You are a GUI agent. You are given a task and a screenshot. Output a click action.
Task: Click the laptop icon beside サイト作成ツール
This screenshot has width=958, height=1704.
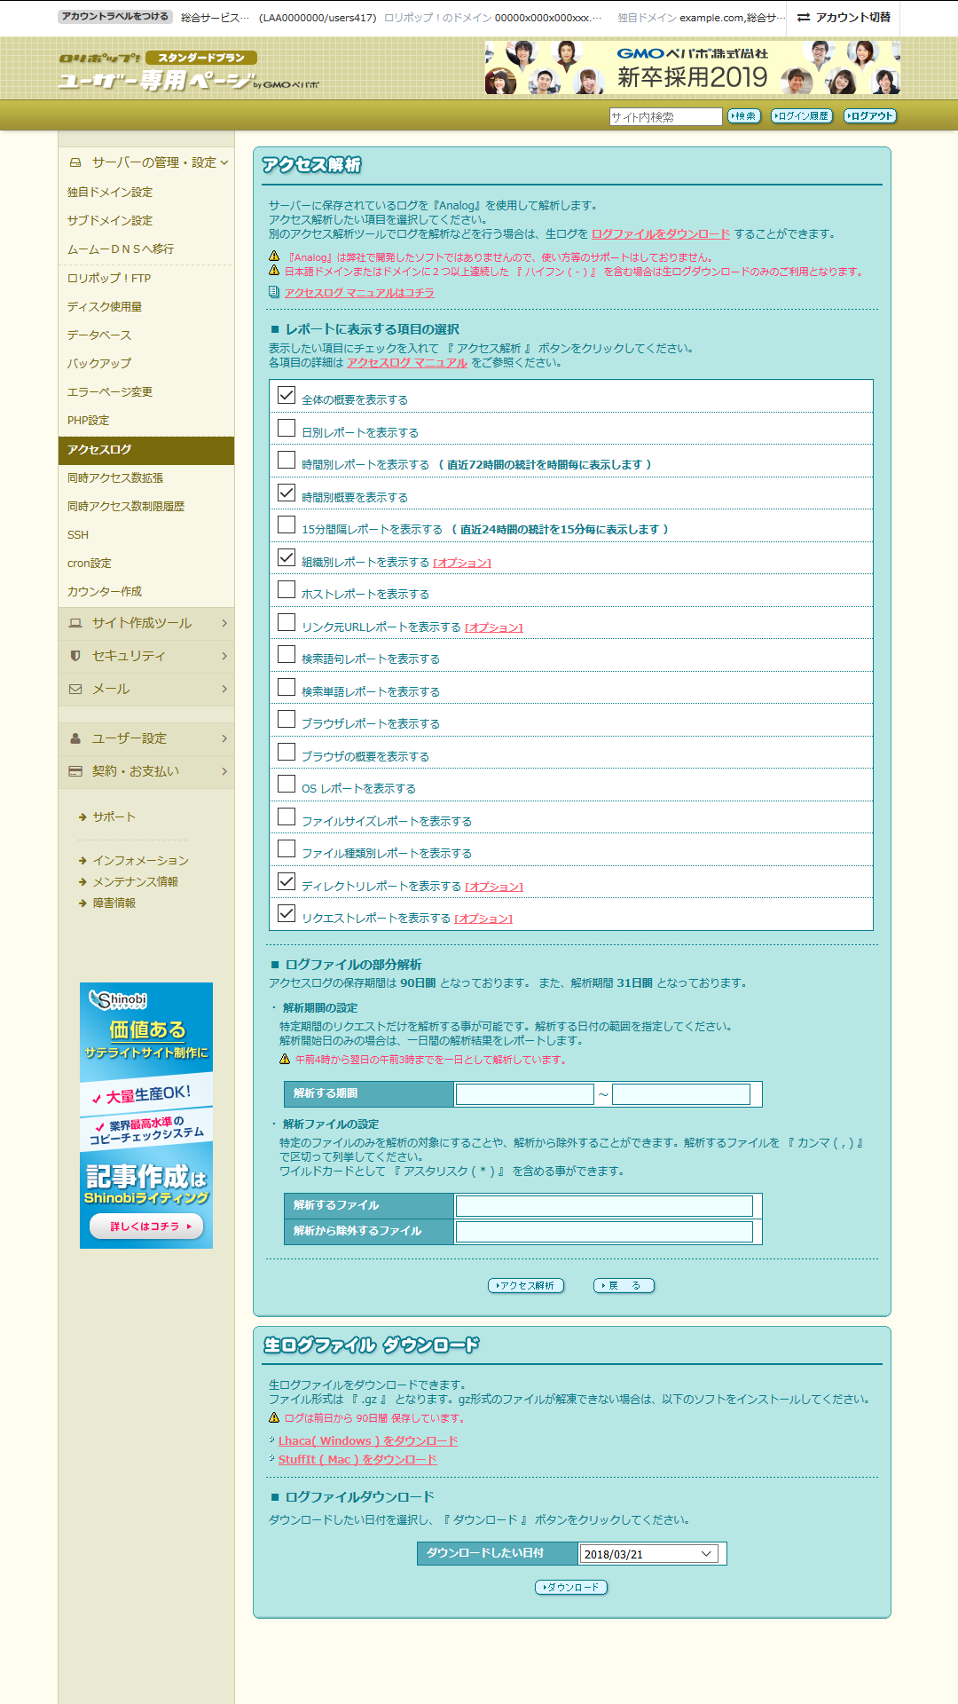(x=75, y=623)
